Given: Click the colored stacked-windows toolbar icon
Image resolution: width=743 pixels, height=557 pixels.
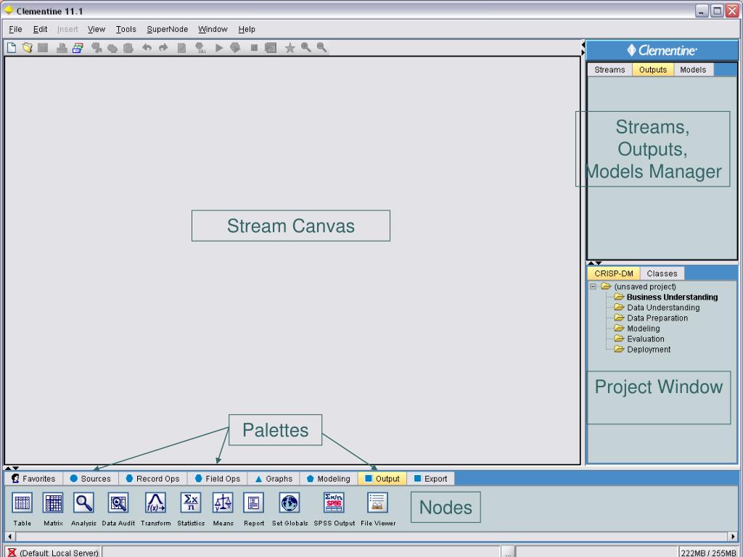Looking at the screenshot, I should click(x=78, y=47).
